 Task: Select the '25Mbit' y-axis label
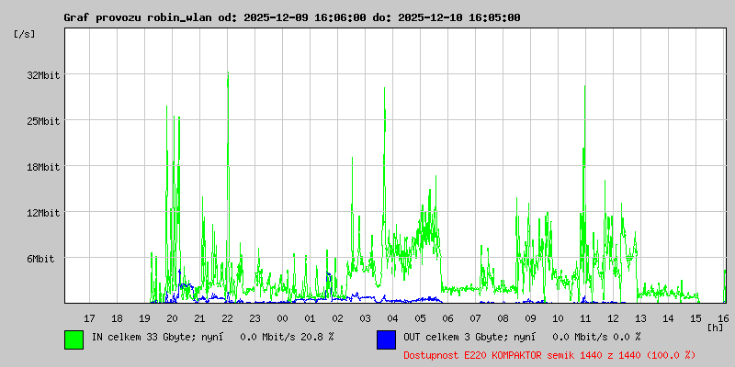point(43,121)
